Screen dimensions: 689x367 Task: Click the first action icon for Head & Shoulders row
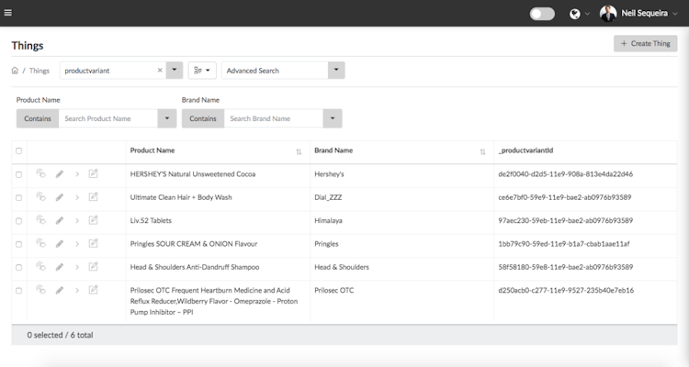point(40,266)
